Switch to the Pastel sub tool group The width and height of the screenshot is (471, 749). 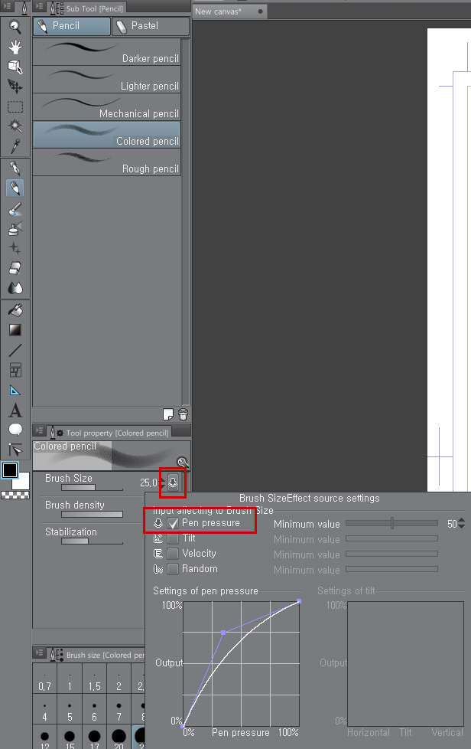150,26
